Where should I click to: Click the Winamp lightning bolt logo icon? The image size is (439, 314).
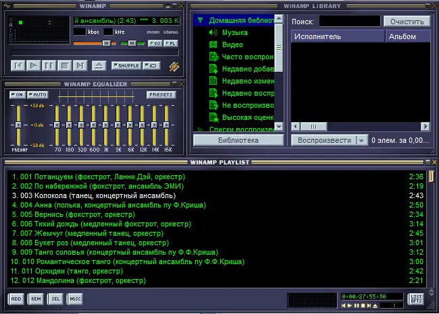coord(174,67)
